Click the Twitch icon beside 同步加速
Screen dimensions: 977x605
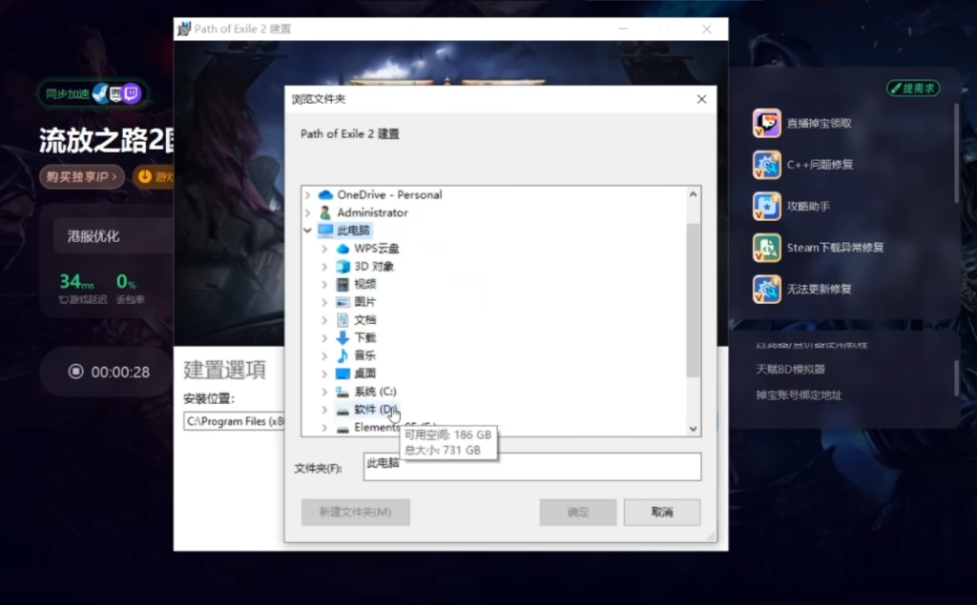pyautogui.click(x=131, y=93)
